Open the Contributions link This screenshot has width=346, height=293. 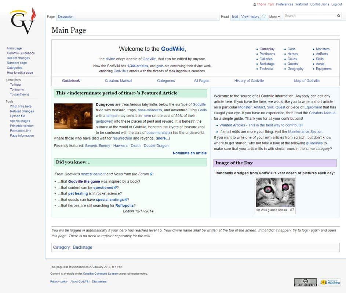click(320, 4)
